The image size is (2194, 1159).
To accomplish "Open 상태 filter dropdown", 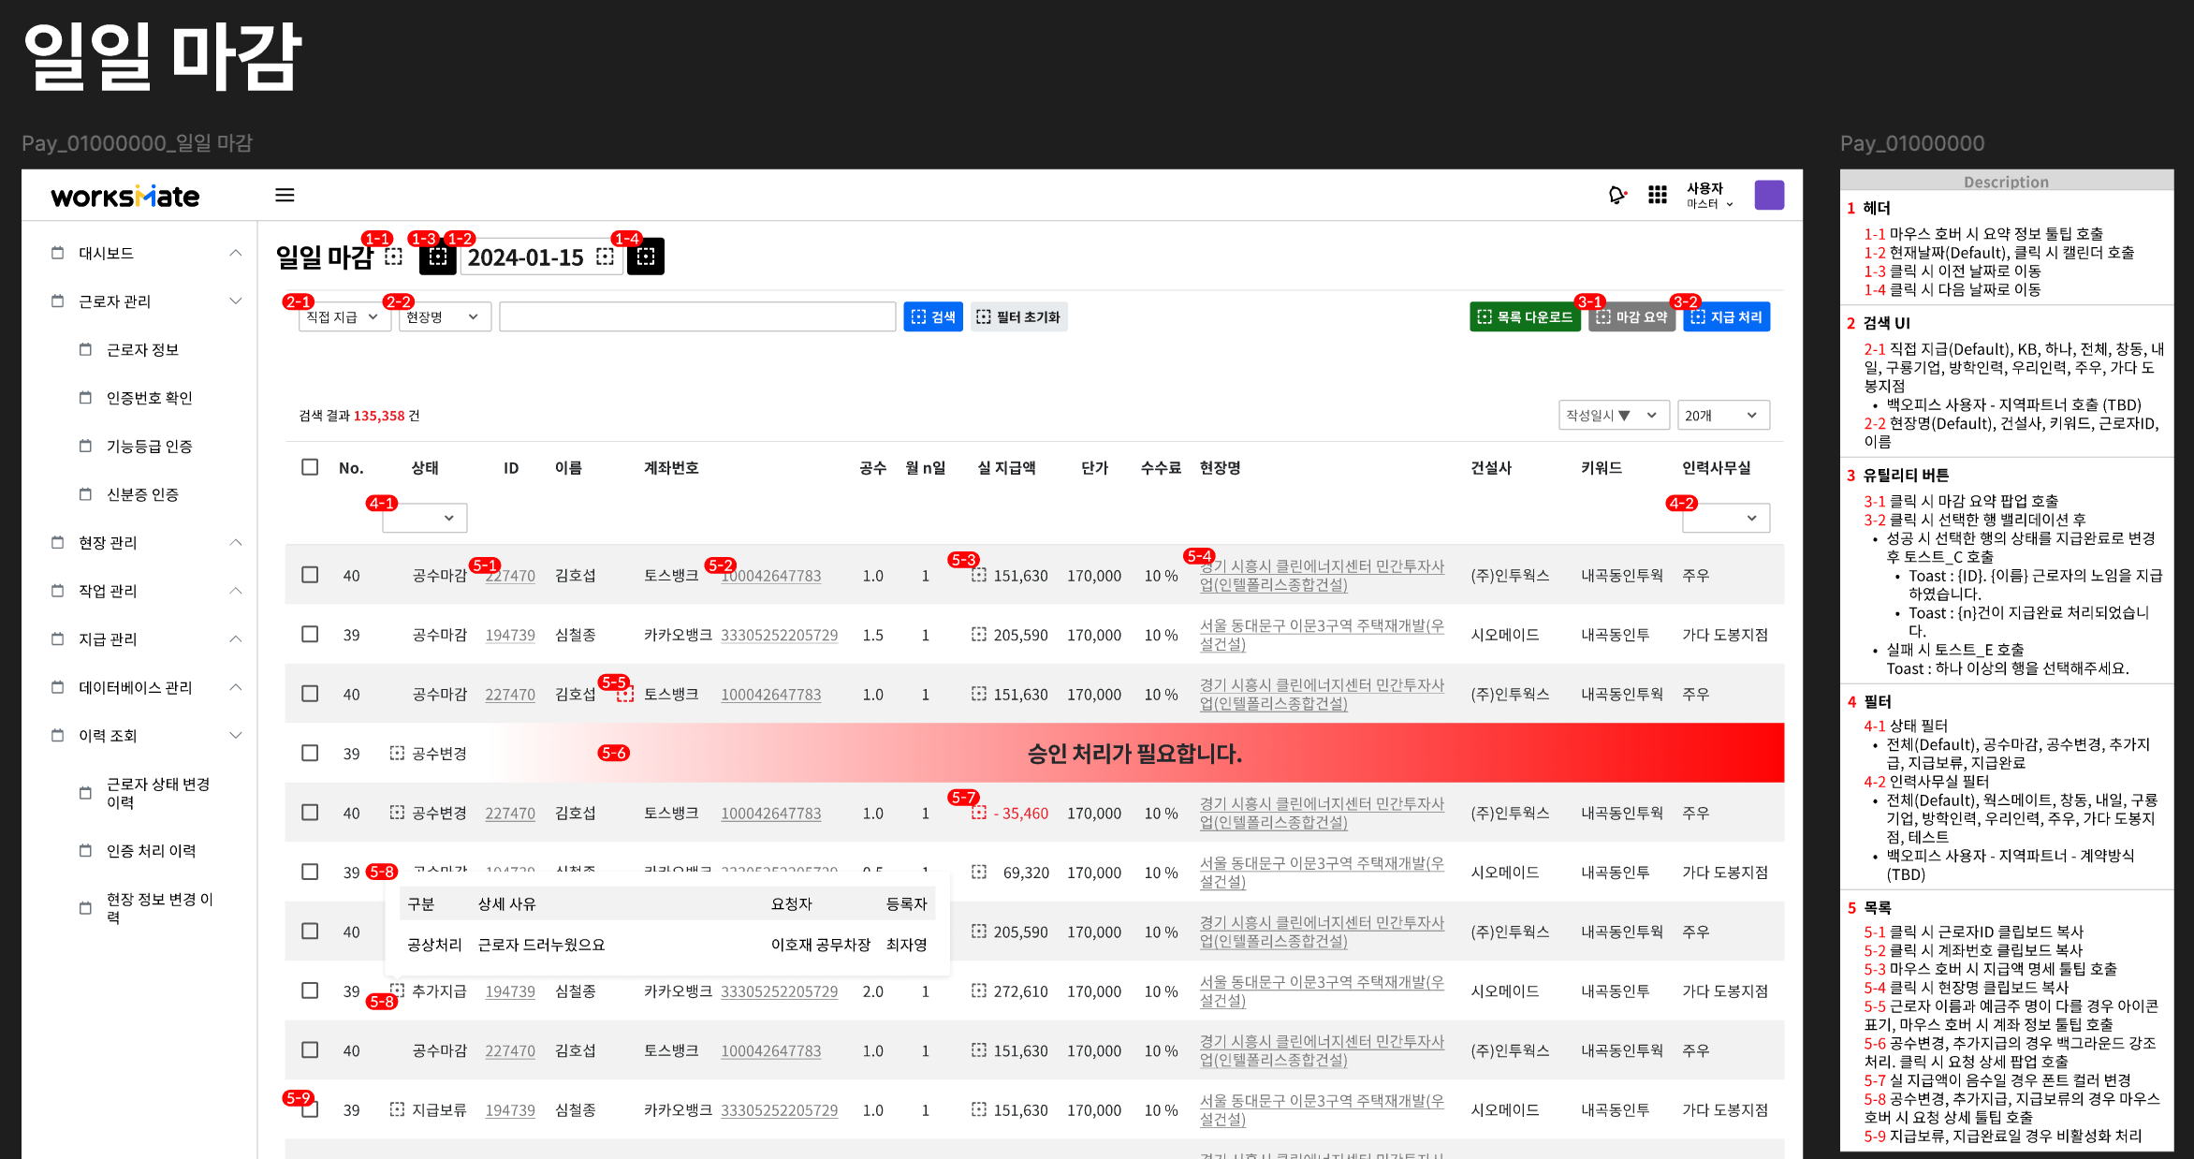I will [425, 518].
